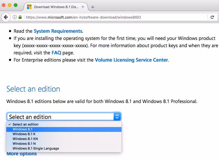
Task: Select Windows 8.1 from edition list
Action: tap(22, 129)
